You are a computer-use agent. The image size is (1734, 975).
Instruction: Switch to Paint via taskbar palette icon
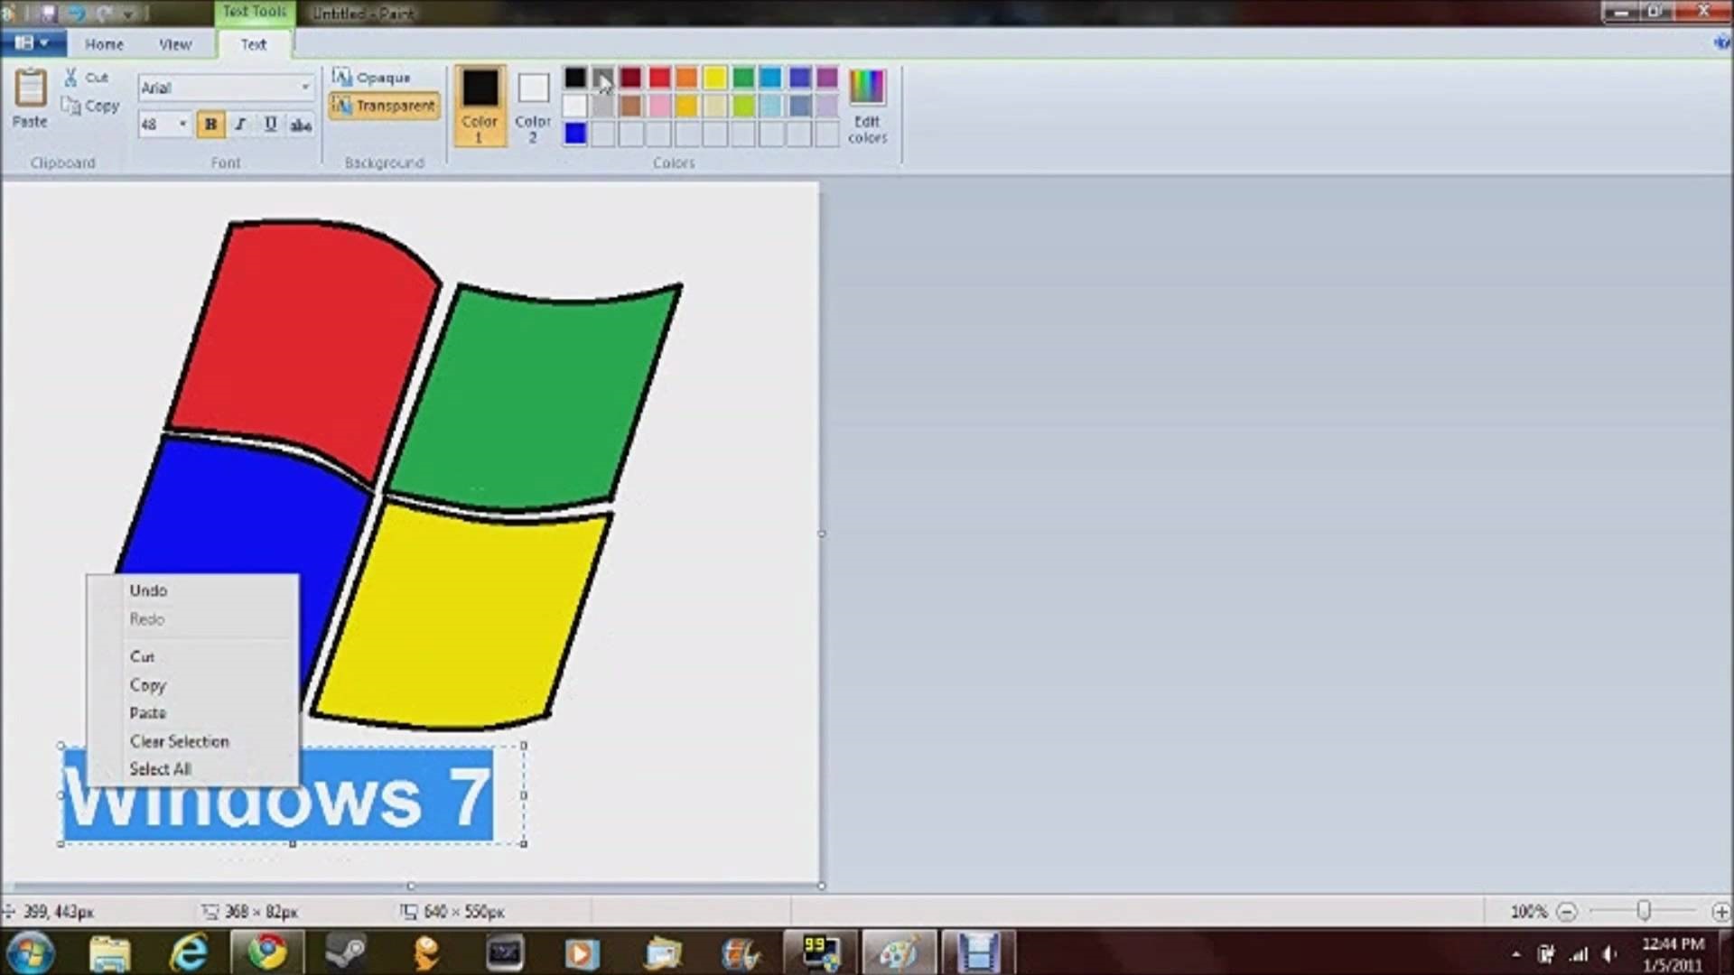899,953
